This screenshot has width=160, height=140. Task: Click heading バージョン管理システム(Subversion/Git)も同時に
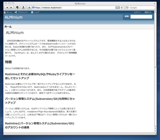[40, 101]
